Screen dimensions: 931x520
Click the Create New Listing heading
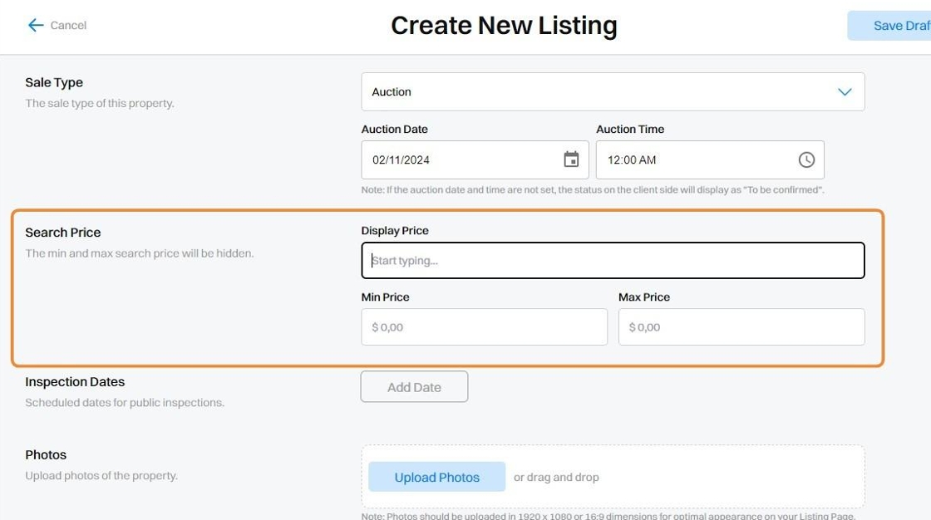point(504,26)
